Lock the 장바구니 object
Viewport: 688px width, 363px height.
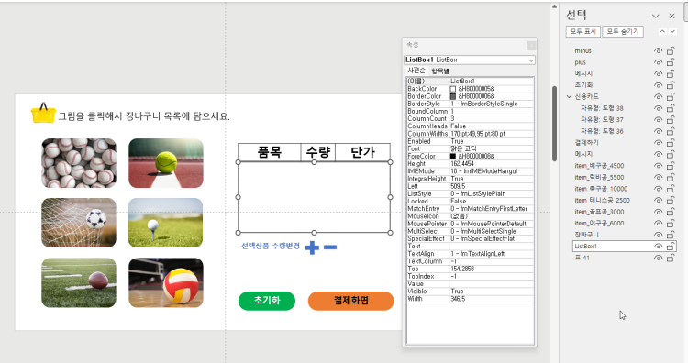click(671, 235)
